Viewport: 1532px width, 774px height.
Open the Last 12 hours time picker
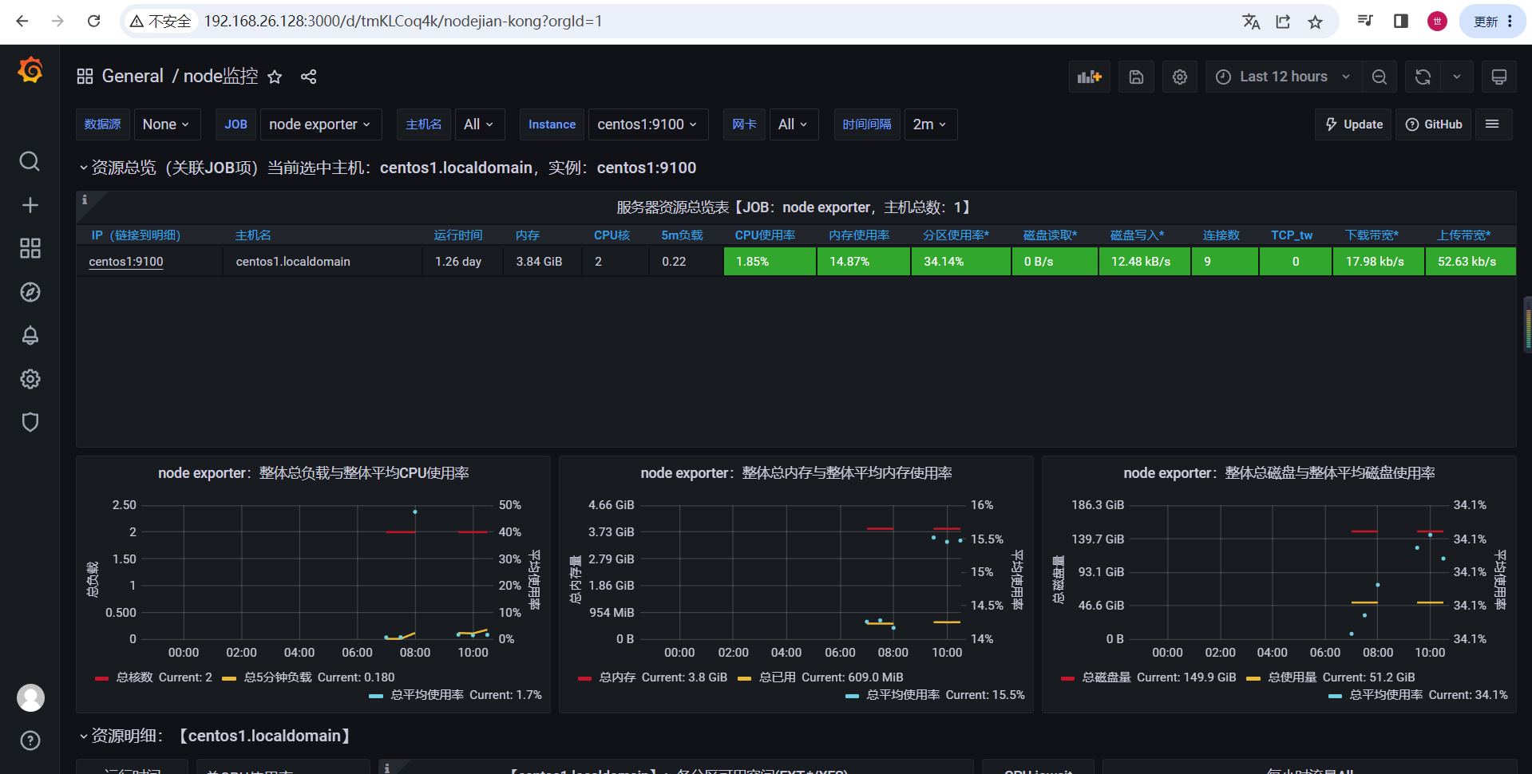tap(1281, 77)
